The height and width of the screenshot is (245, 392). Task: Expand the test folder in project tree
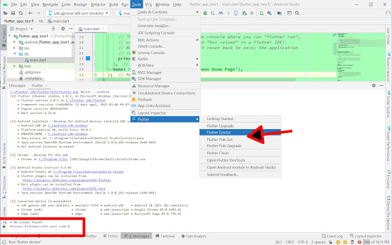15,66
